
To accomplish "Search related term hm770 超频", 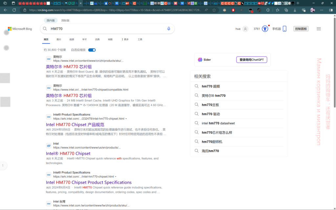I will [211, 86].
